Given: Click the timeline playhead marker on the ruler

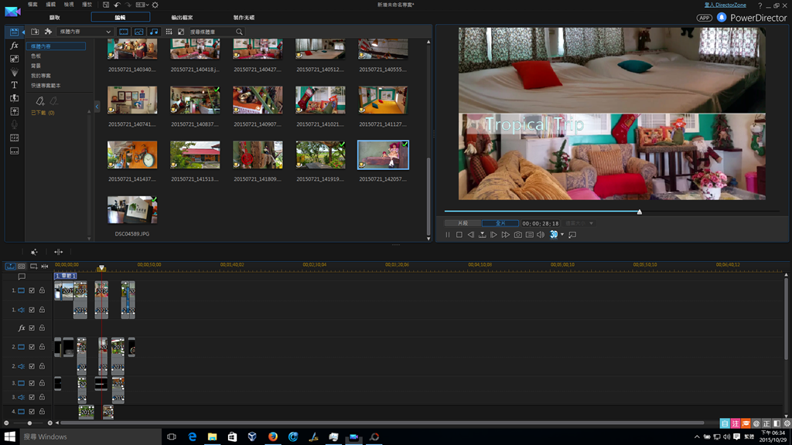Looking at the screenshot, I should coord(101,268).
